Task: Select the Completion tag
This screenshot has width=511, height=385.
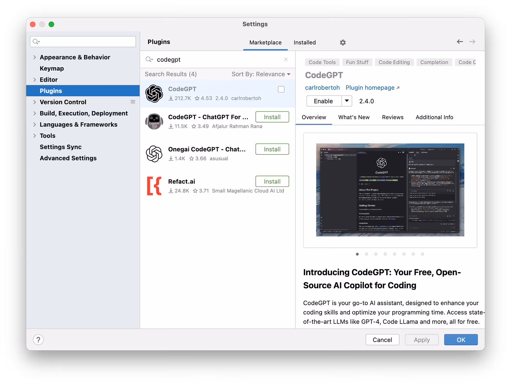Action: [434, 62]
